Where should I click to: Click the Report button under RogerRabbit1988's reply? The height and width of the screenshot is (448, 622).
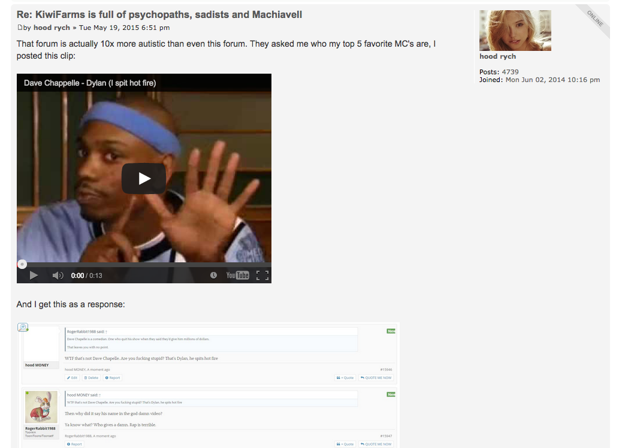pos(74,444)
